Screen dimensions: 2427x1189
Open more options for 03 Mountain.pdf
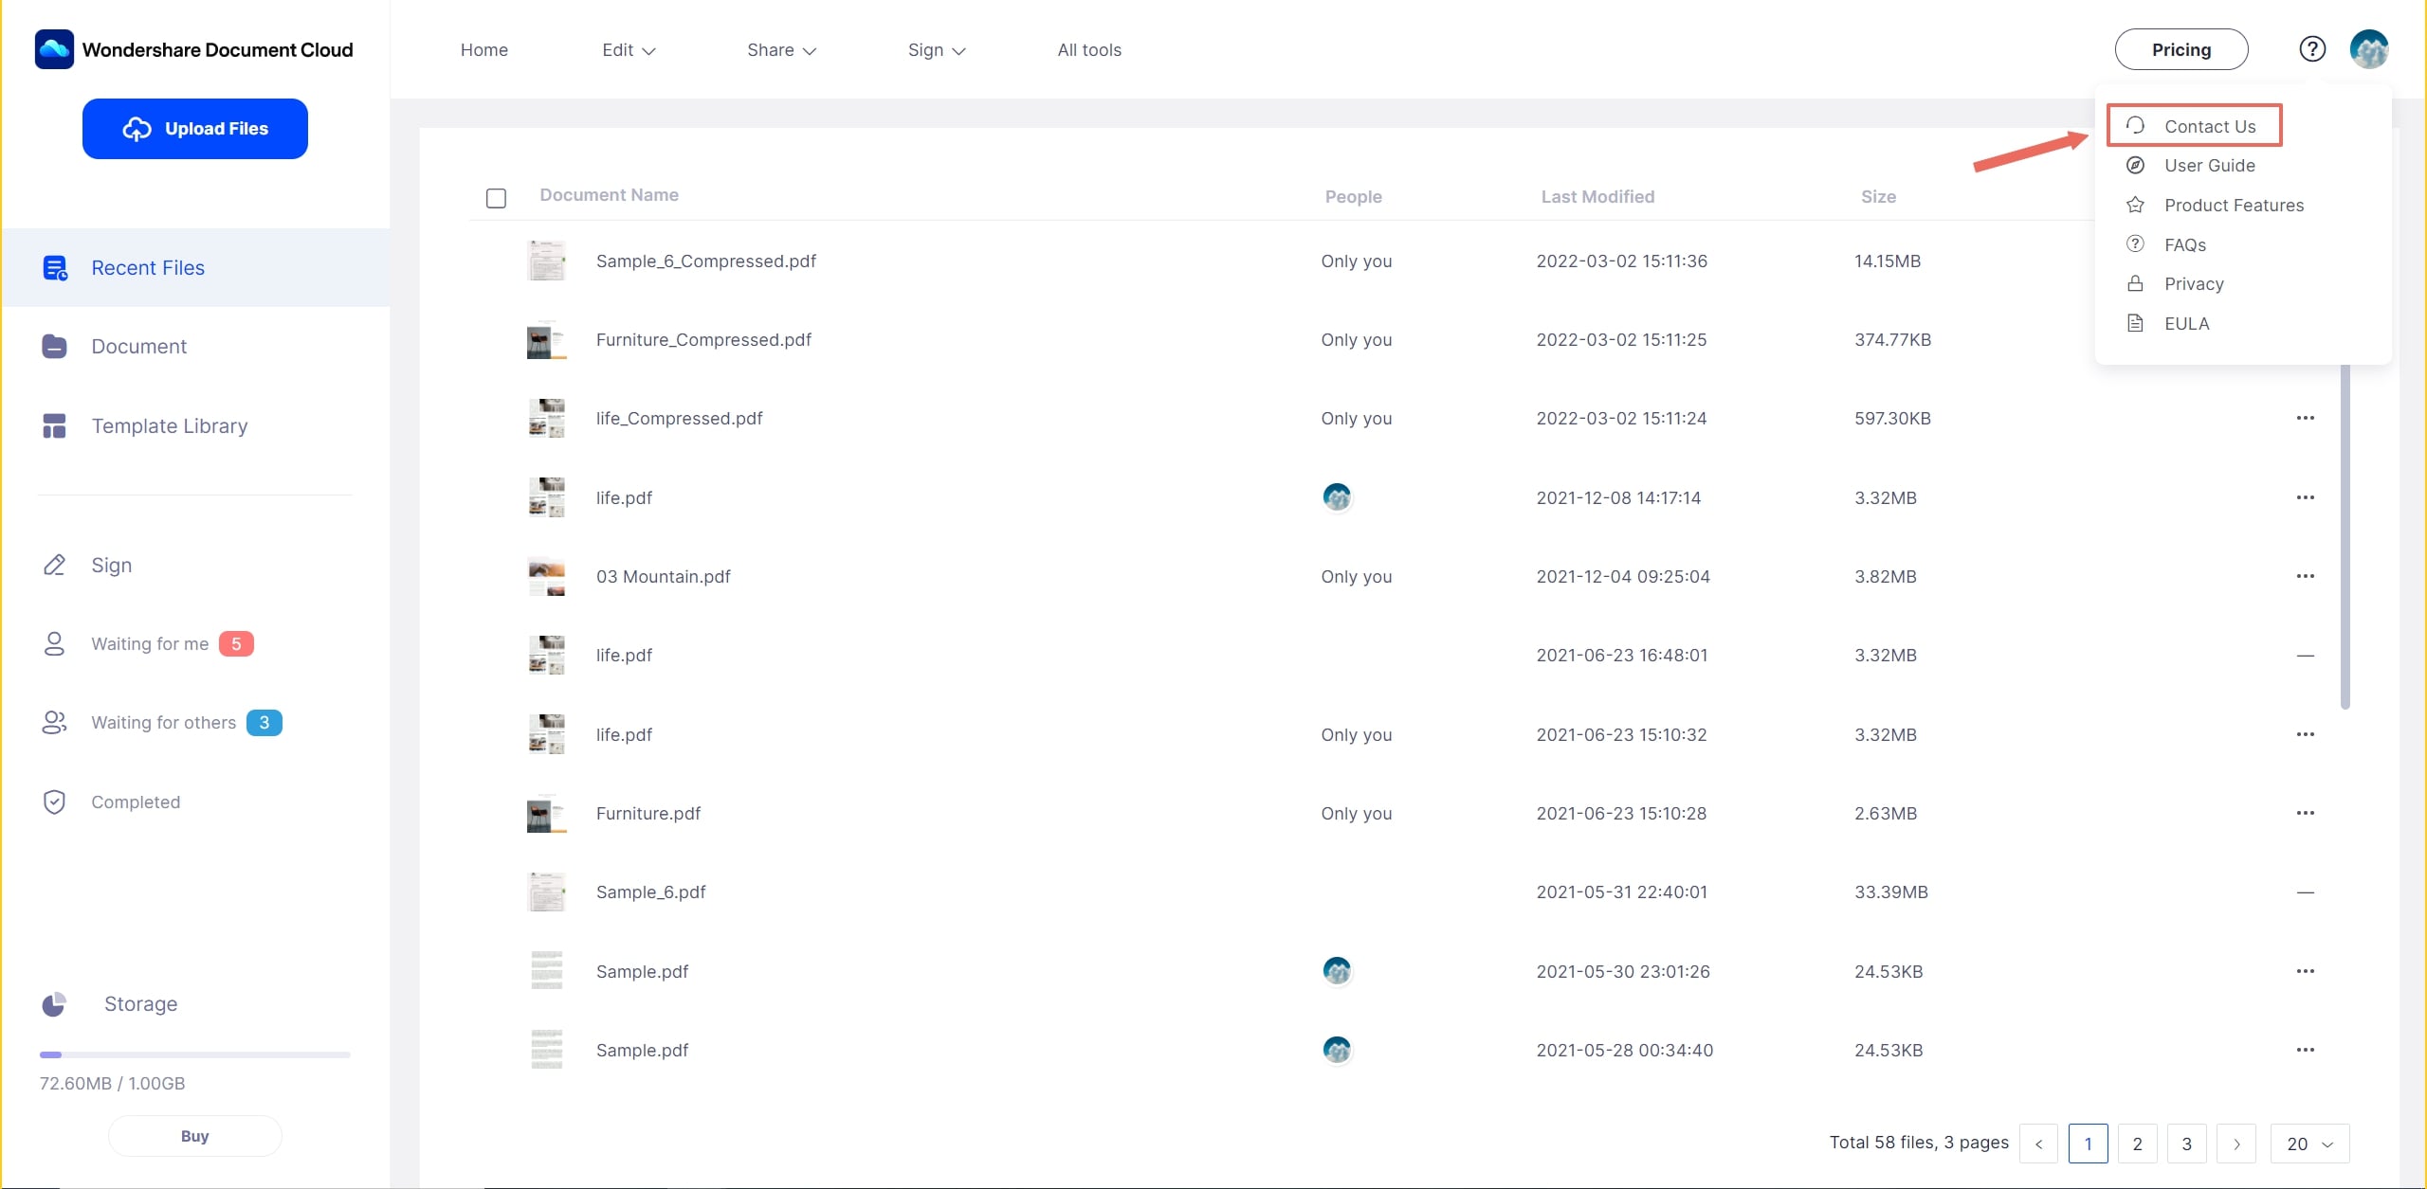coord(2306,576)
